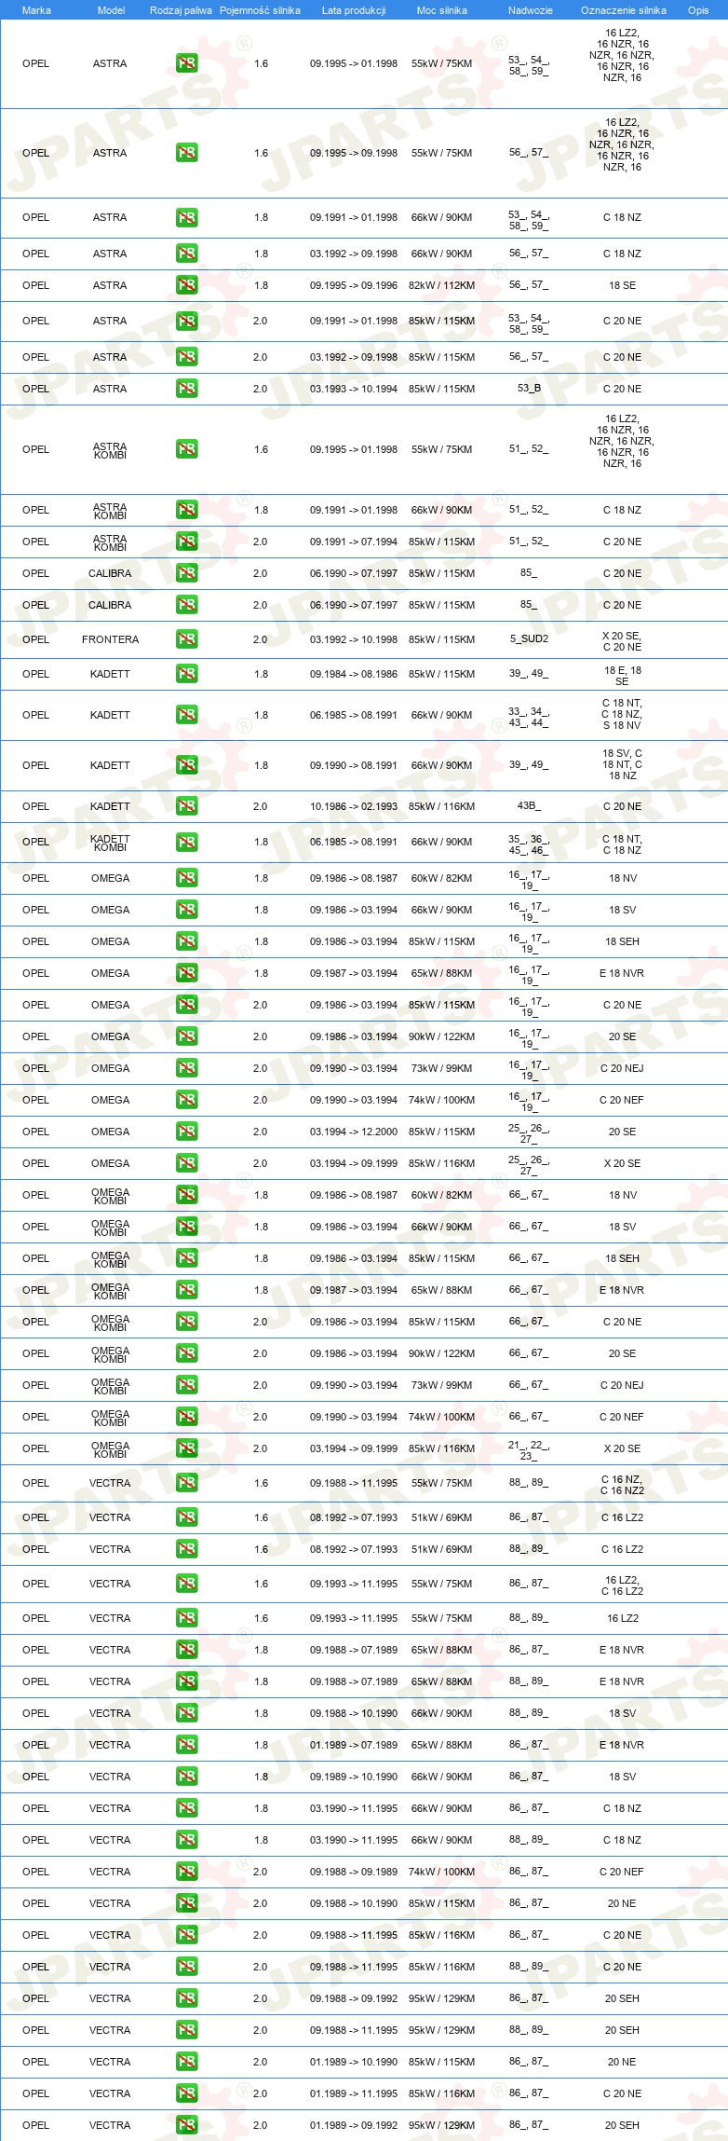Click the KADETT KOMBI model cell
Screen dimensions: 728x2141
(x=110, y=843)
